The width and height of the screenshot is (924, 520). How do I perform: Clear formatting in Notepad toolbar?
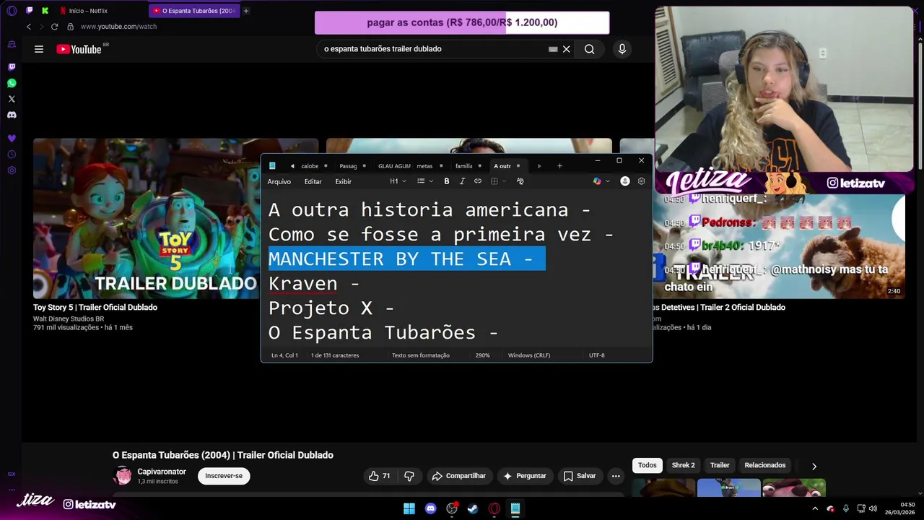coord(520,181)
